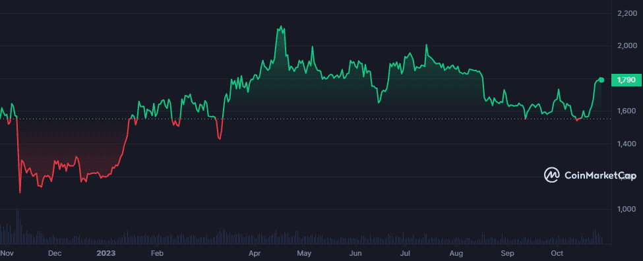Select the bold 2023 year marker
The height and width of the screenshot is (261, 643).
[107, 253]
